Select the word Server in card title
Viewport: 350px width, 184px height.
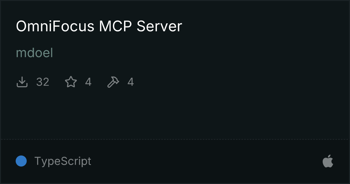click(x=159, y=26)
